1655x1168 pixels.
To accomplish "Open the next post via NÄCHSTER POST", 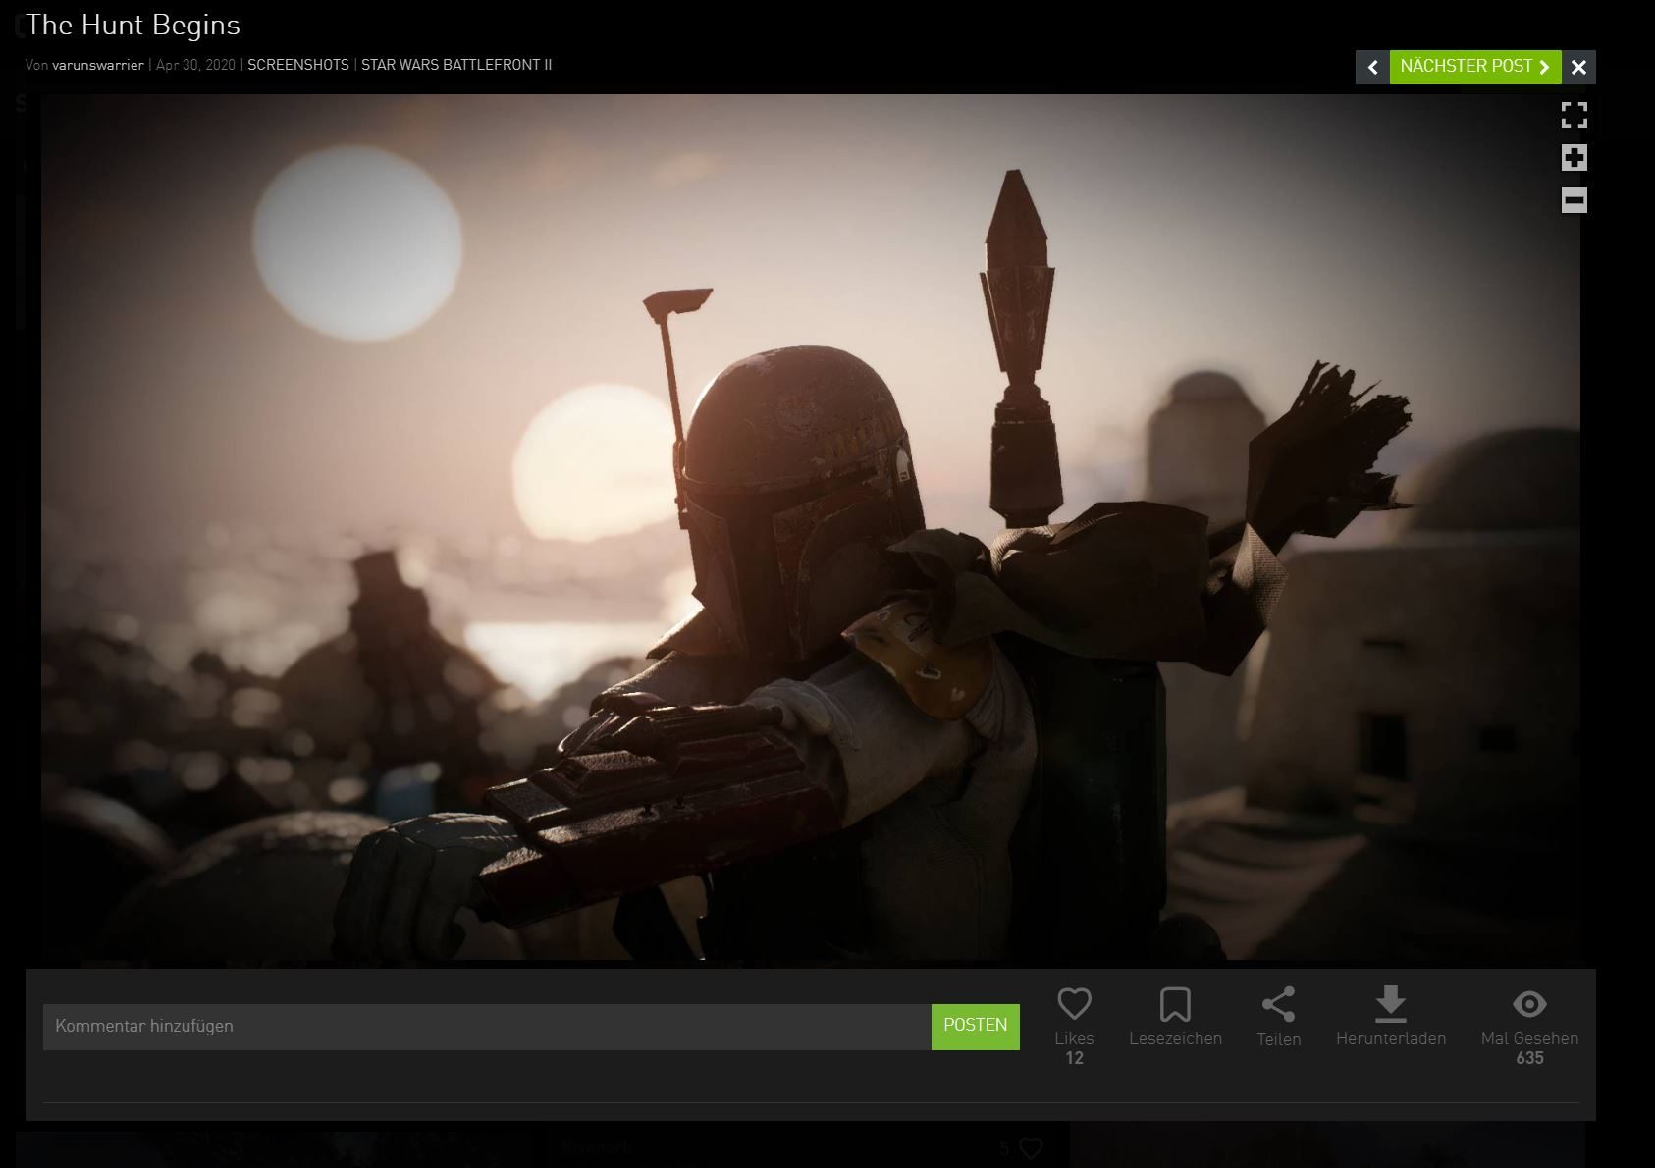I will point(1474,67).
